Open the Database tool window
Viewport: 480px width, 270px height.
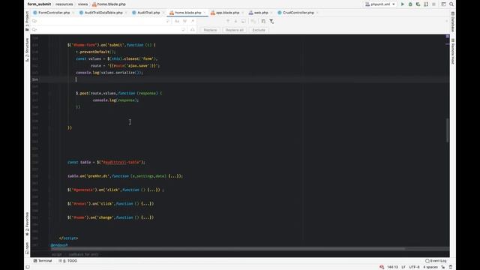click(453, 22)
